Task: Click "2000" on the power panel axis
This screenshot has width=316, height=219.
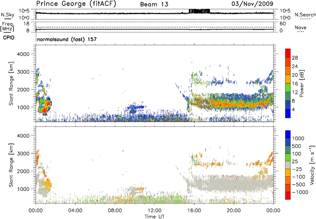Action: click(x=23, y=89)
